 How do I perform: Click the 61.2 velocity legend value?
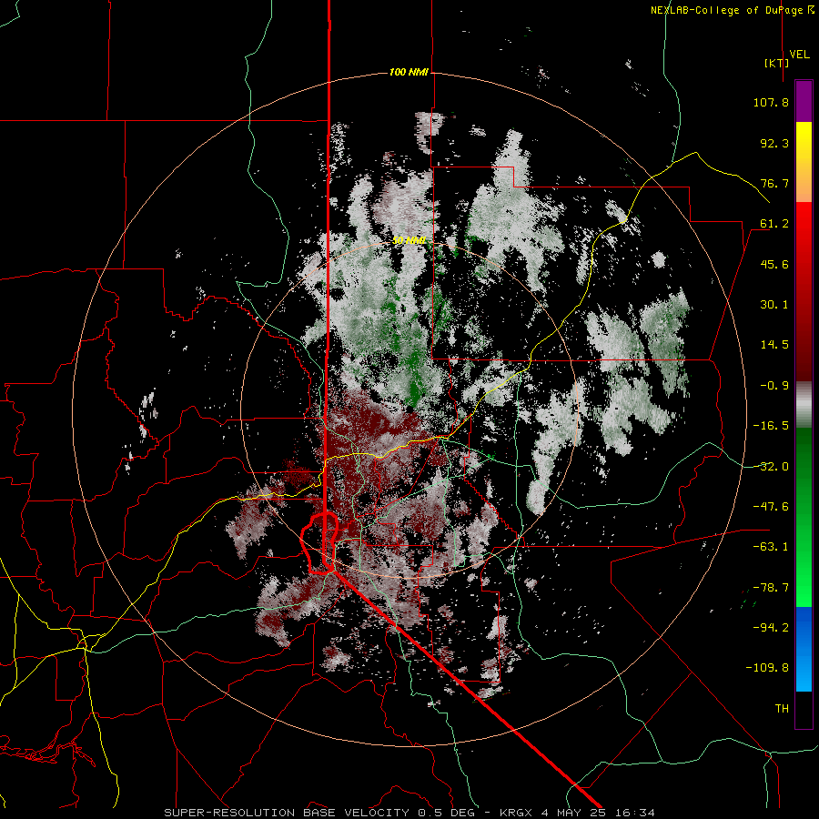click(774, 224)
